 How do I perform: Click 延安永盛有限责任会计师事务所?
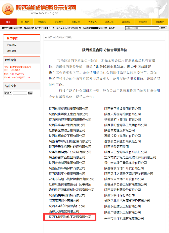click(70, 184)
